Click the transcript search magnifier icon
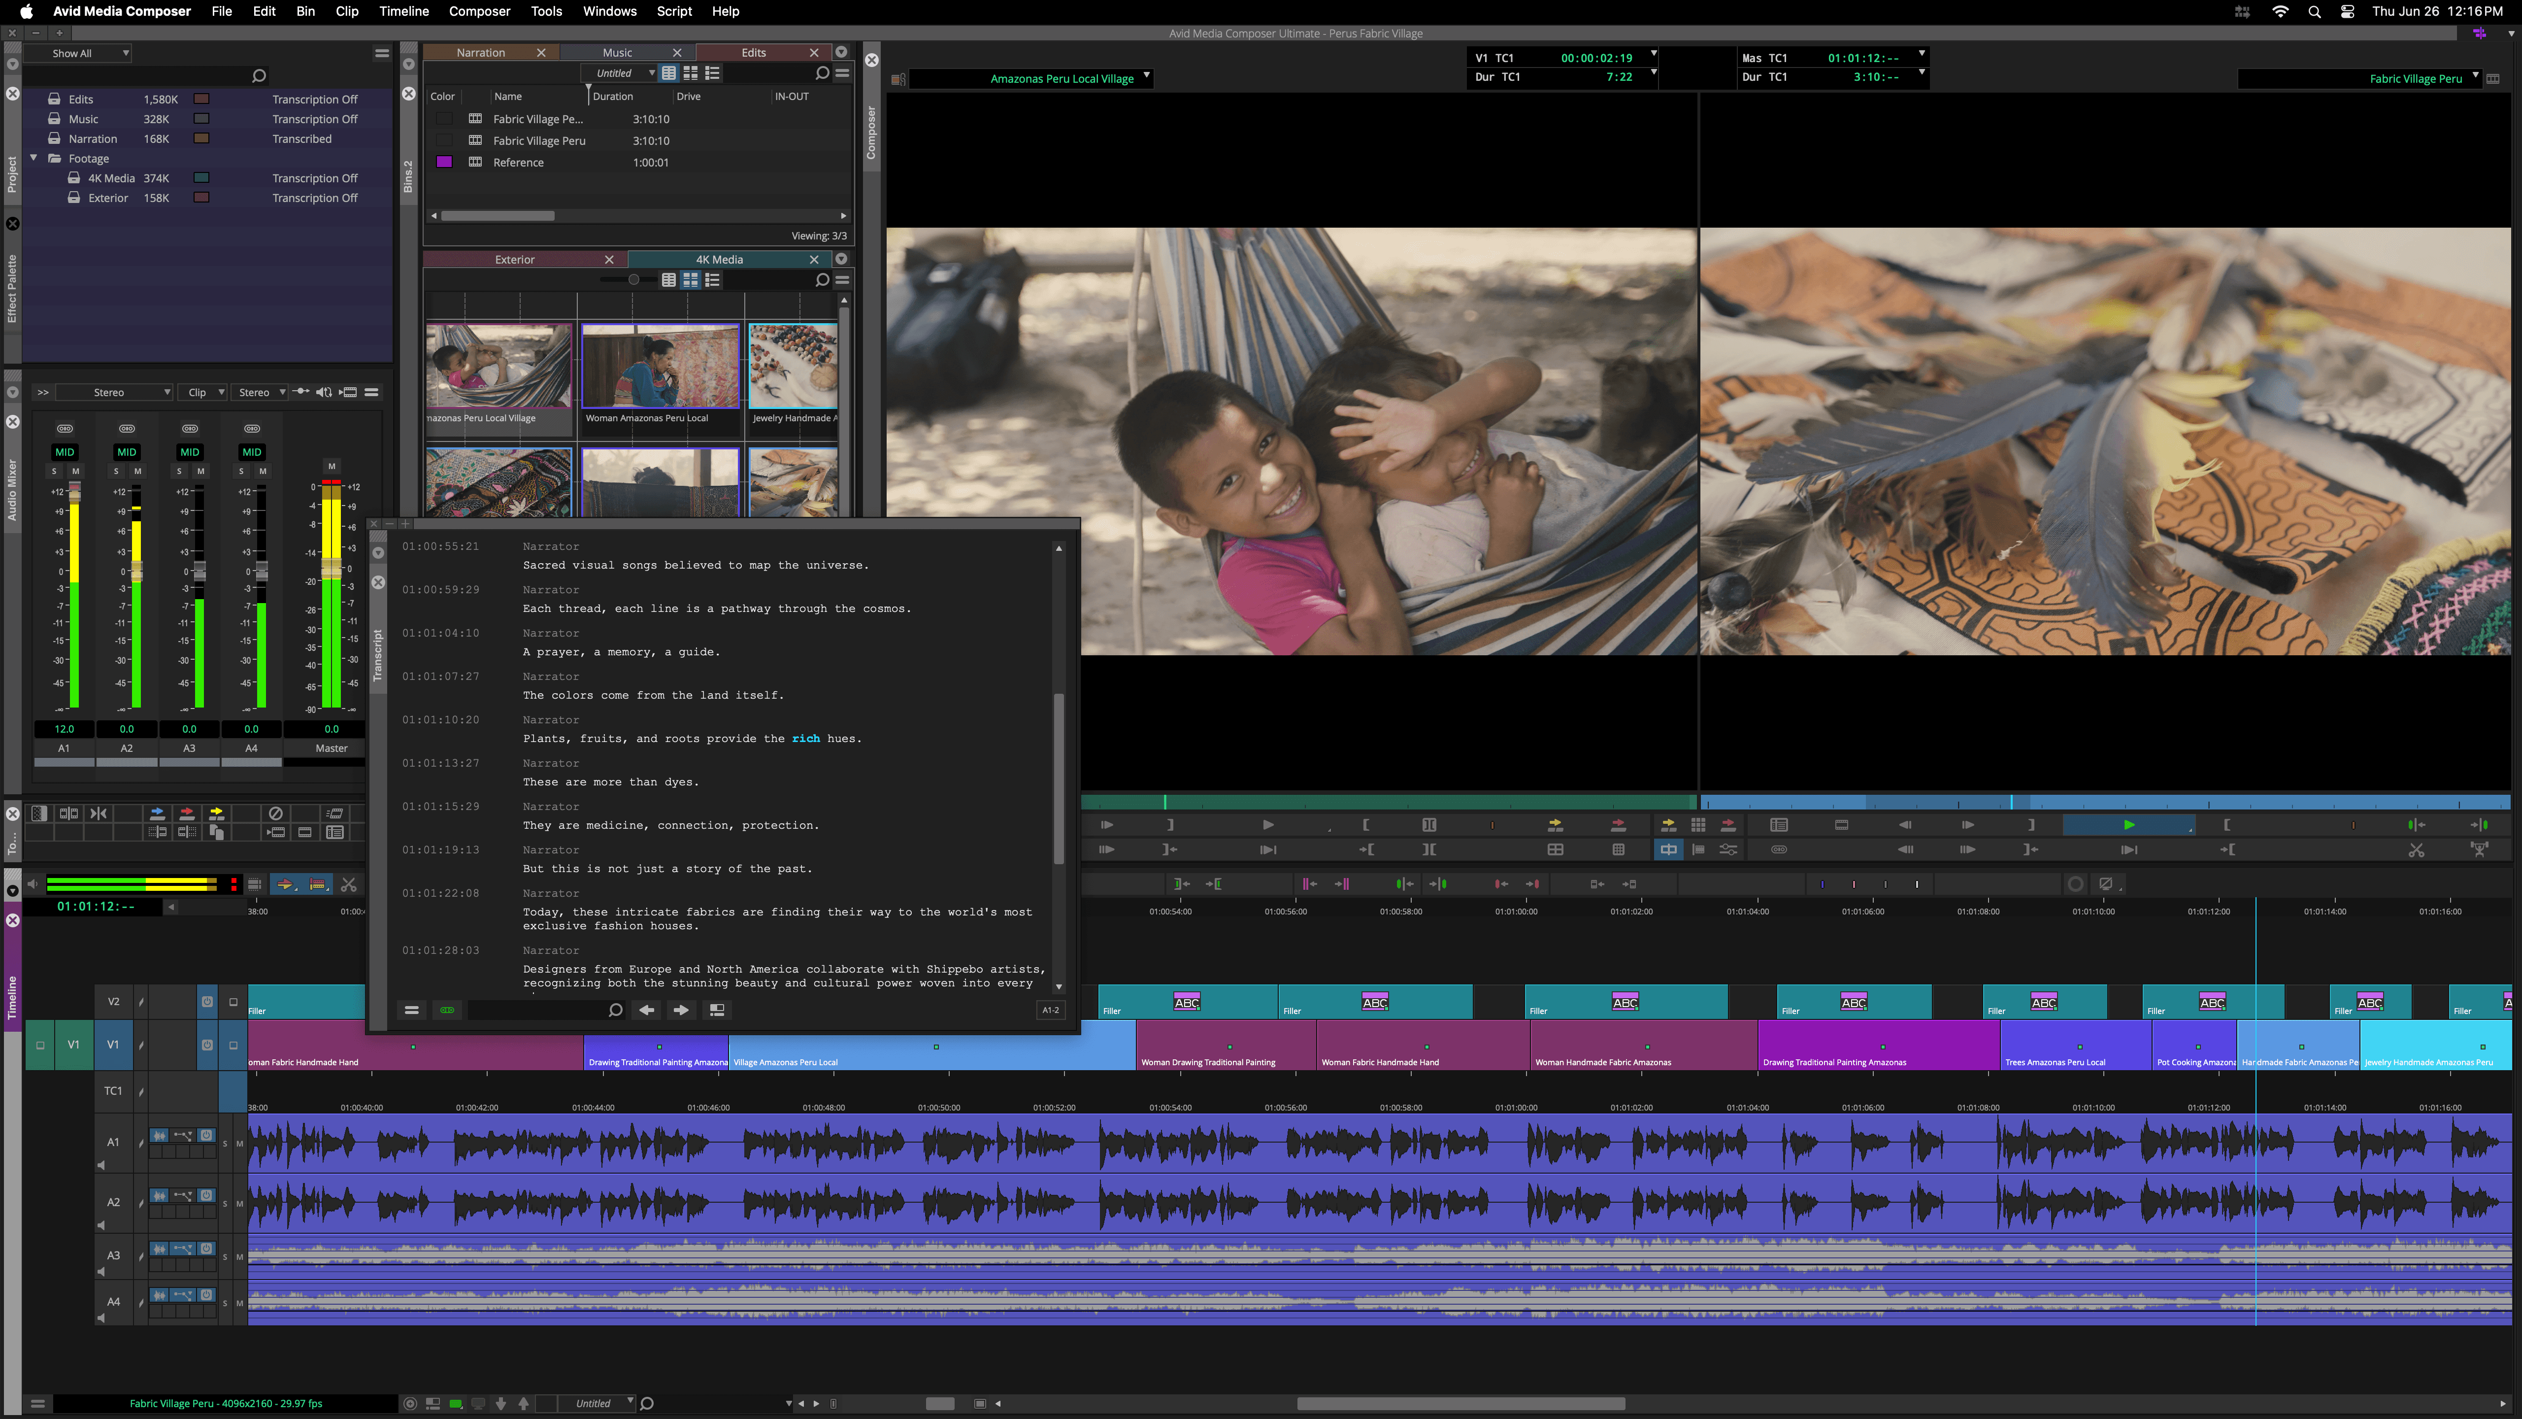Viewport: 2522px width, 1419px height. 615,1010
